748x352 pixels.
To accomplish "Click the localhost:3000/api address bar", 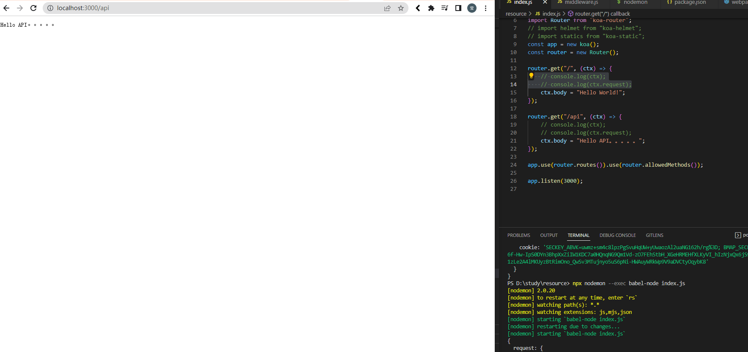I will tap(225, 8).
